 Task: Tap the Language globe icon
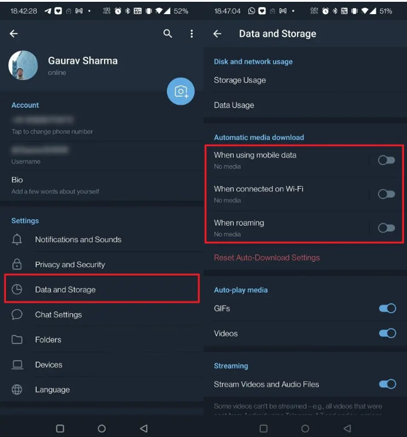17,390
